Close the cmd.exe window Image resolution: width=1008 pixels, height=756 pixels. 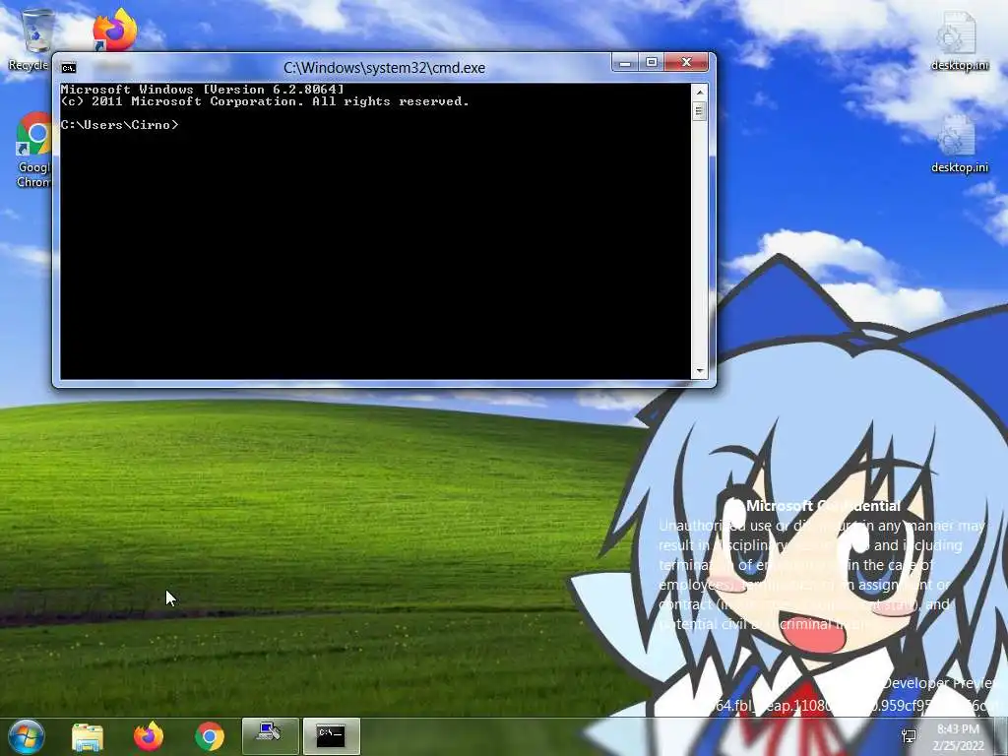(x=686, y=62)
